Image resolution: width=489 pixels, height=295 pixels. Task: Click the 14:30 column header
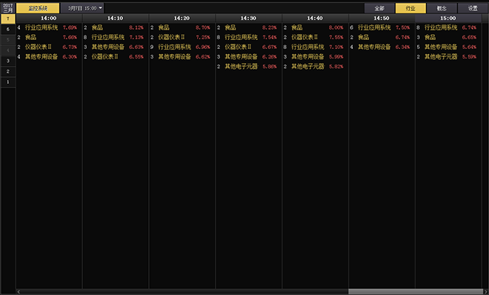(x=248, y=18)
